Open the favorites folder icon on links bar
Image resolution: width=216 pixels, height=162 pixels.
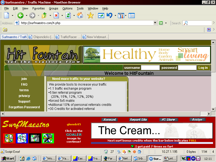point(5,29)
